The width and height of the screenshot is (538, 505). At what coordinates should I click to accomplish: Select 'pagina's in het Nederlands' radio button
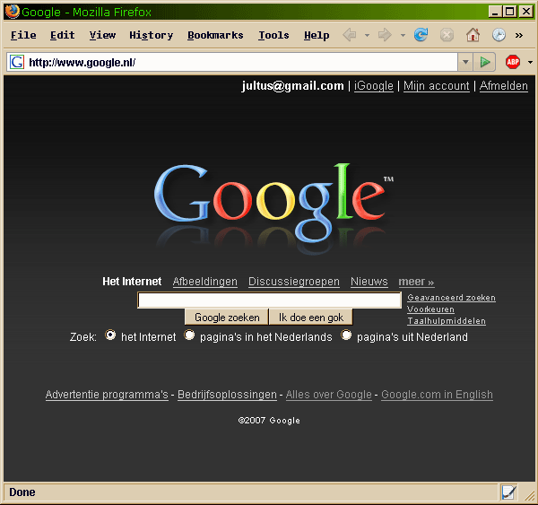(x=189, y=335)
